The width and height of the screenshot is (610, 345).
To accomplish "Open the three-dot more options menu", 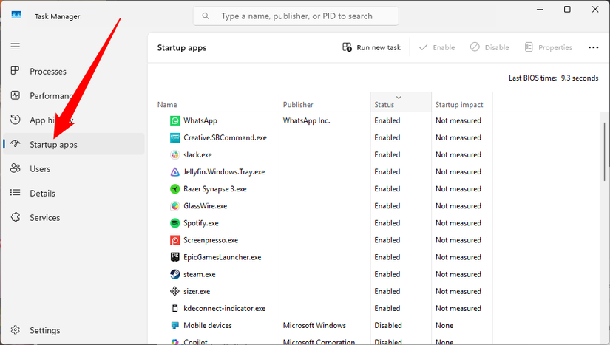I will pyautogui.click(x=593, y=47).
